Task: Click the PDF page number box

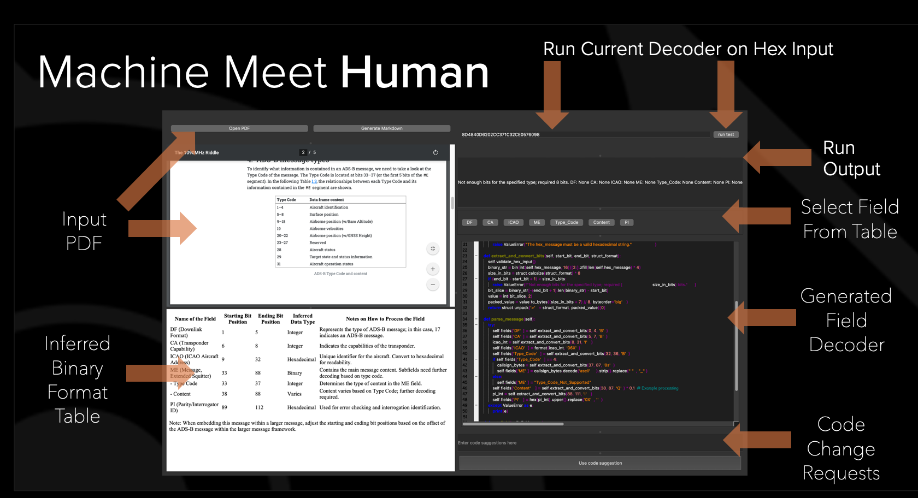Action: click(303, 152)
